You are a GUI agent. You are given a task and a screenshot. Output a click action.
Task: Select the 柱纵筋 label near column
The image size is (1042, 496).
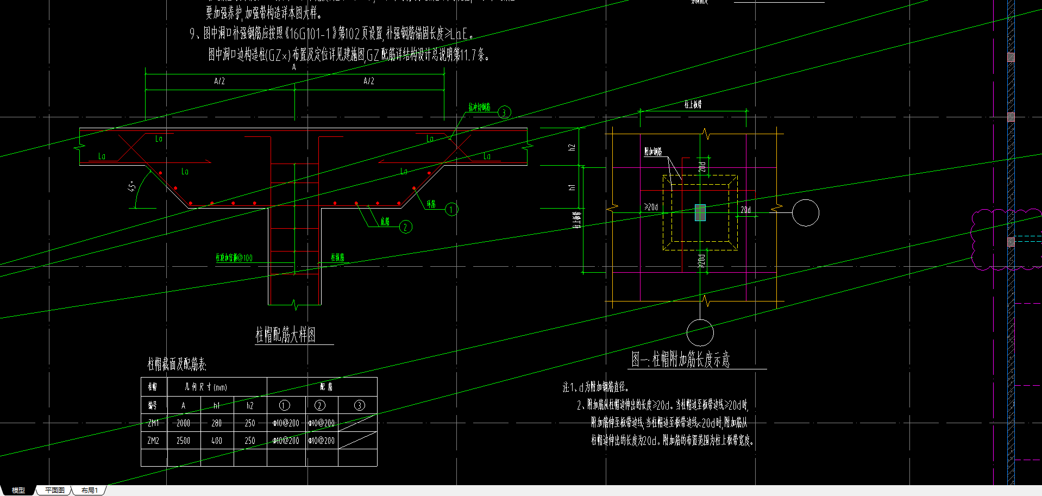[338, 258]
